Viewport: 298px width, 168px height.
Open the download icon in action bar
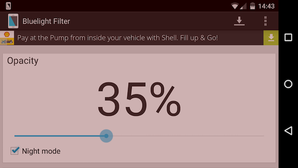pos(239,21)
